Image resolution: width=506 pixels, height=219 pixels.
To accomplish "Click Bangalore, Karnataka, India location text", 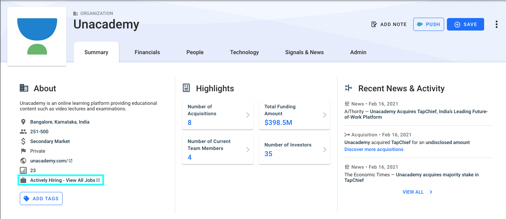I will (60, 122).
